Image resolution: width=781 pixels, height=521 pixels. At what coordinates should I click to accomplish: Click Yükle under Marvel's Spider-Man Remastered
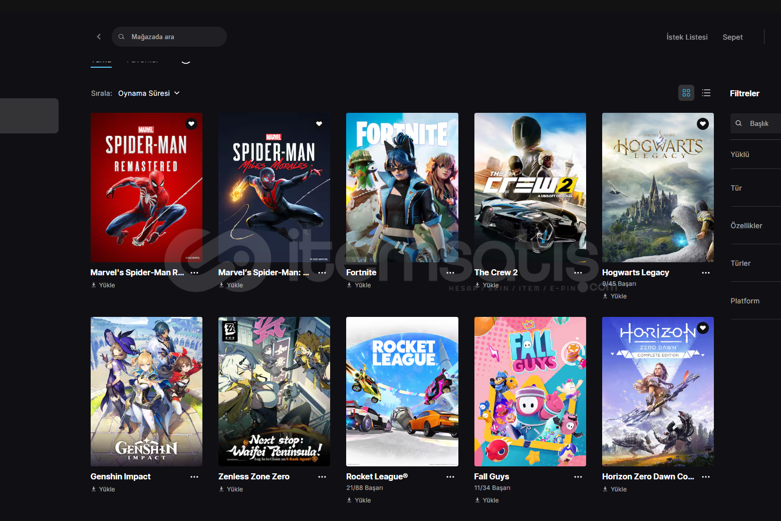(x=103, y=285)
